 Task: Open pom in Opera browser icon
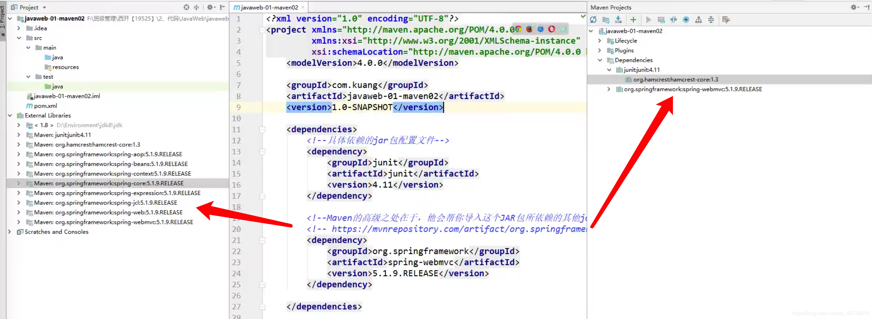(x=551, y=29)
